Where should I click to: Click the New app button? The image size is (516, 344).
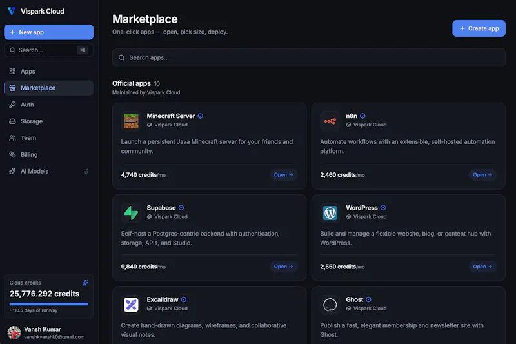[x=49, y=32]
